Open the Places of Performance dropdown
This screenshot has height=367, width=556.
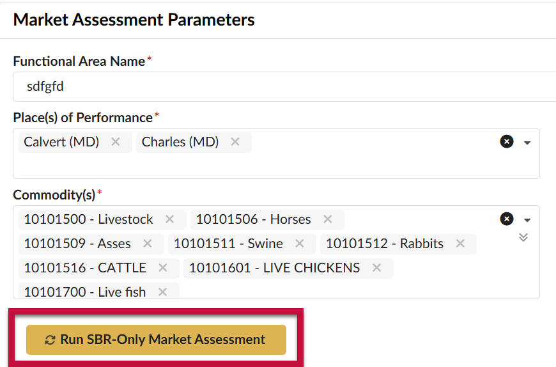527,143
